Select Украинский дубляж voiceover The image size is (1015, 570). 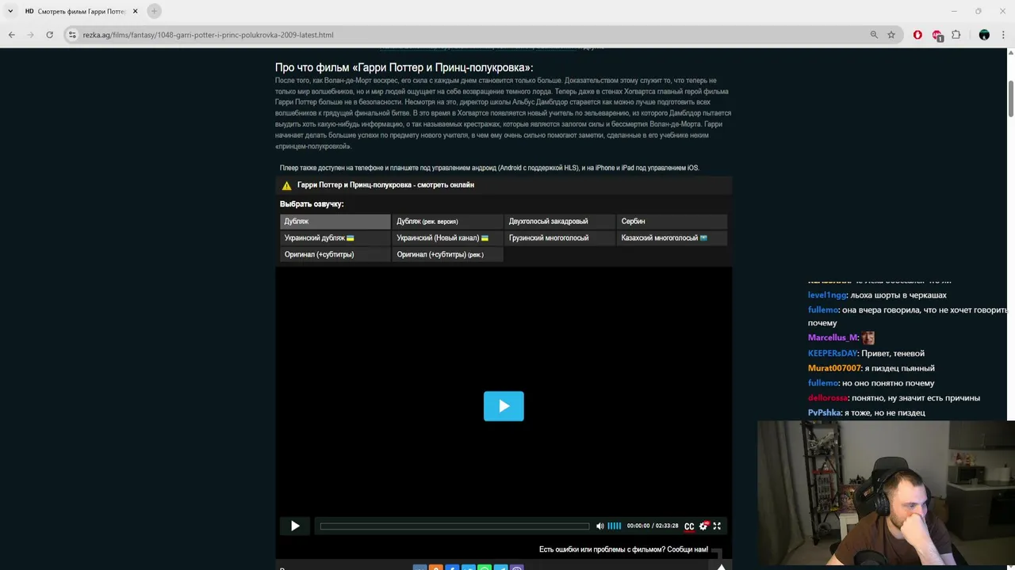point(335,237)
